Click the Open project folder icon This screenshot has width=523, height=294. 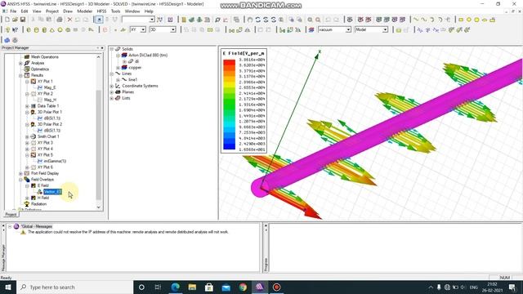15,20
